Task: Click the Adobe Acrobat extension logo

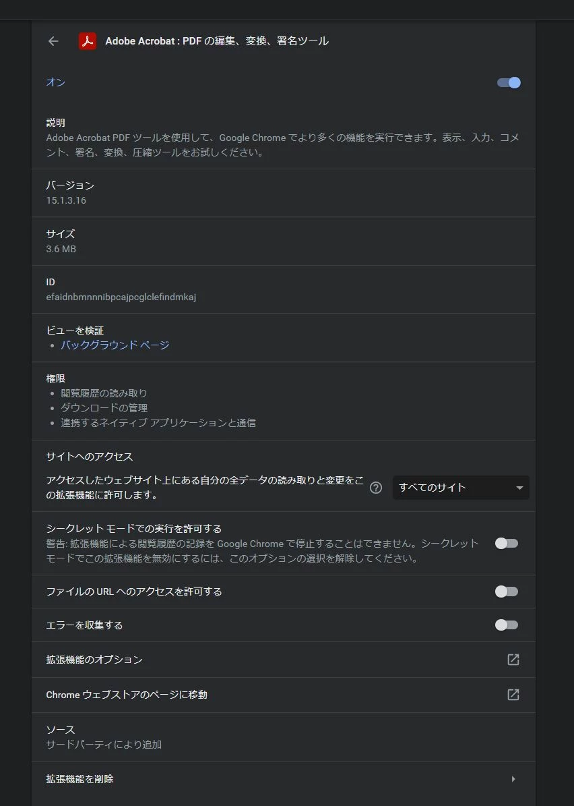Action: 88,41
